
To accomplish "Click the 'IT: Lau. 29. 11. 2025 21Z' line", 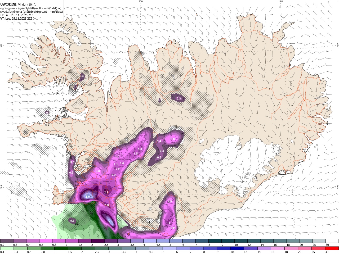I will click(16, 15).
